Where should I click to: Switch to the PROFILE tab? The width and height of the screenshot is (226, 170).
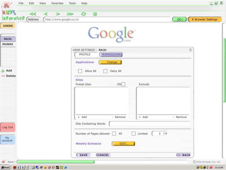pyautogui.click(x=85, y=55)
